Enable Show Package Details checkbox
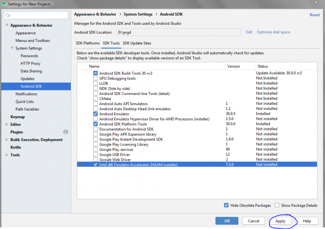 [277, 205]
